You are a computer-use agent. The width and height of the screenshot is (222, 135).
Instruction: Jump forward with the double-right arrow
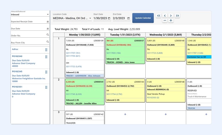tap(177, 16)
